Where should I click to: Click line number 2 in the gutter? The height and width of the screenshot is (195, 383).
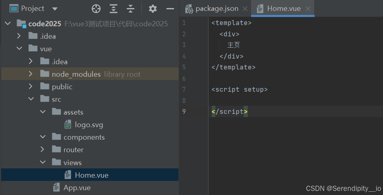click(x=184, y=34)
